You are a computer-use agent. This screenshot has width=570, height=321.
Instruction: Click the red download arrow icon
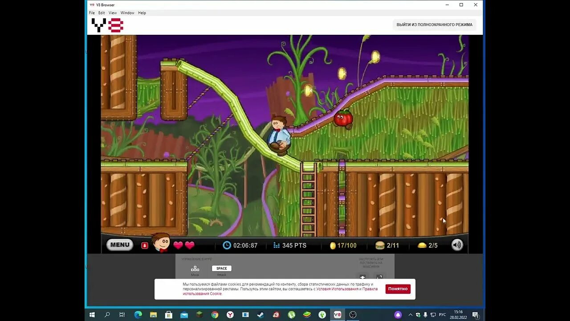(x=145, y=245)
